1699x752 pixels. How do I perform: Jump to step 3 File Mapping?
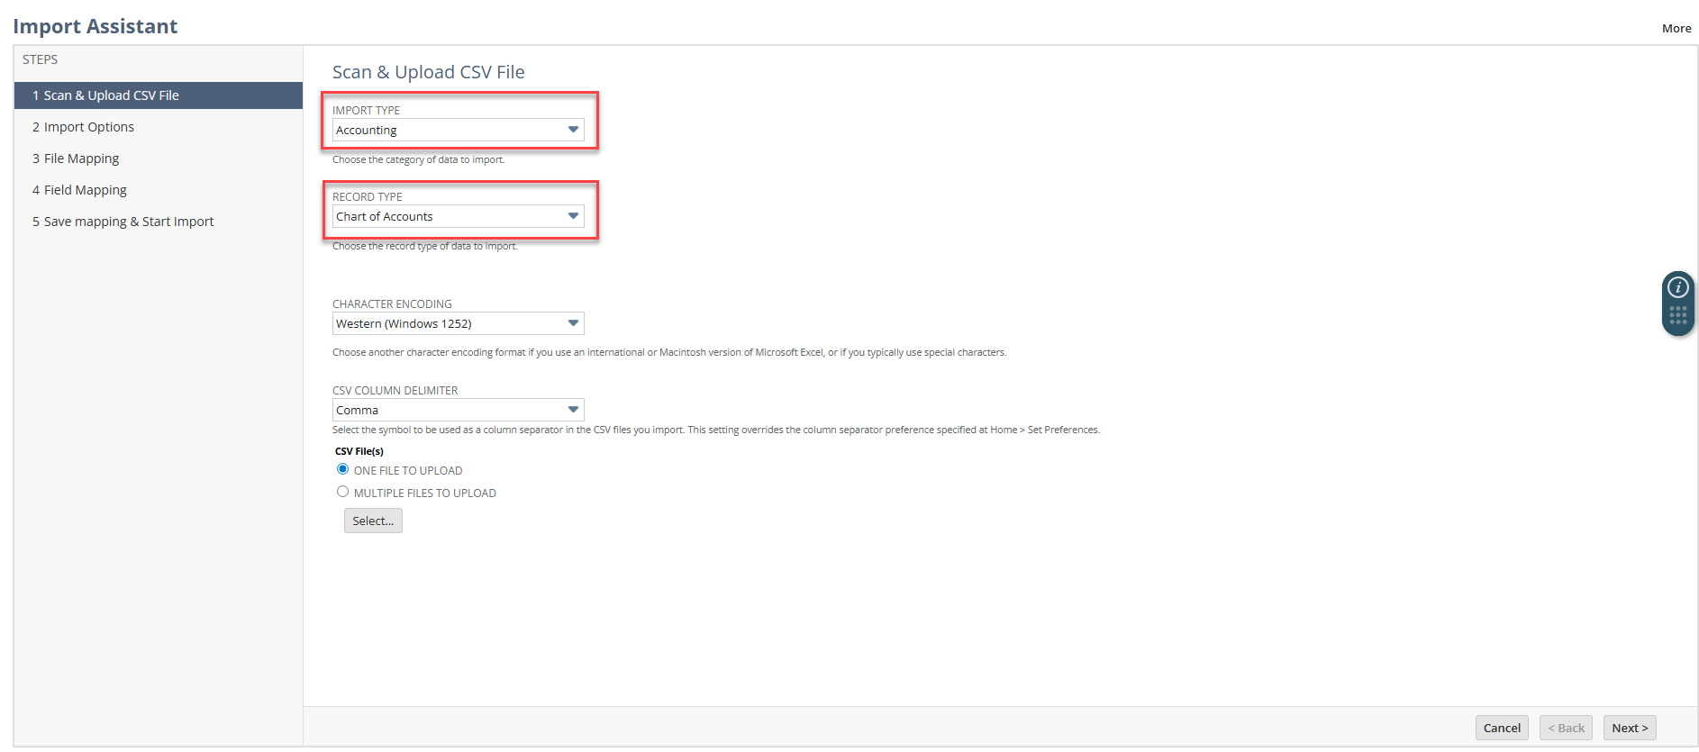81,159
